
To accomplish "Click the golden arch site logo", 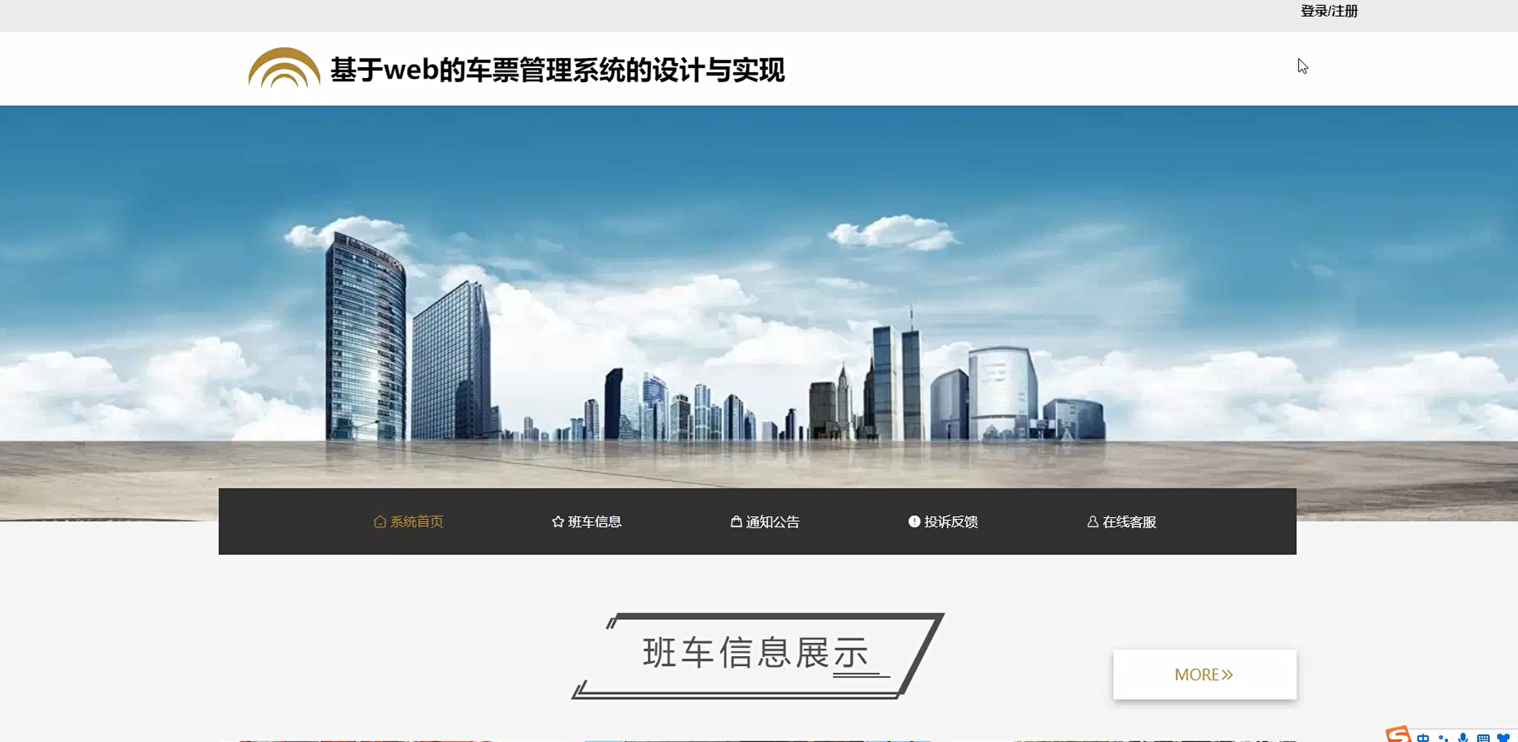I will pos(284,68).
